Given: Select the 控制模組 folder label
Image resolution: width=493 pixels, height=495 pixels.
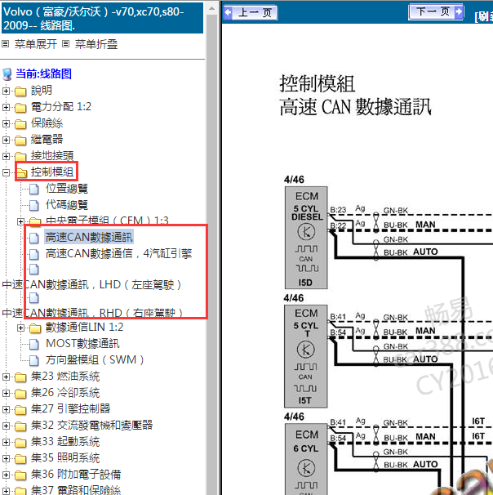Looking at the screenshot, I should click(52, 172).
